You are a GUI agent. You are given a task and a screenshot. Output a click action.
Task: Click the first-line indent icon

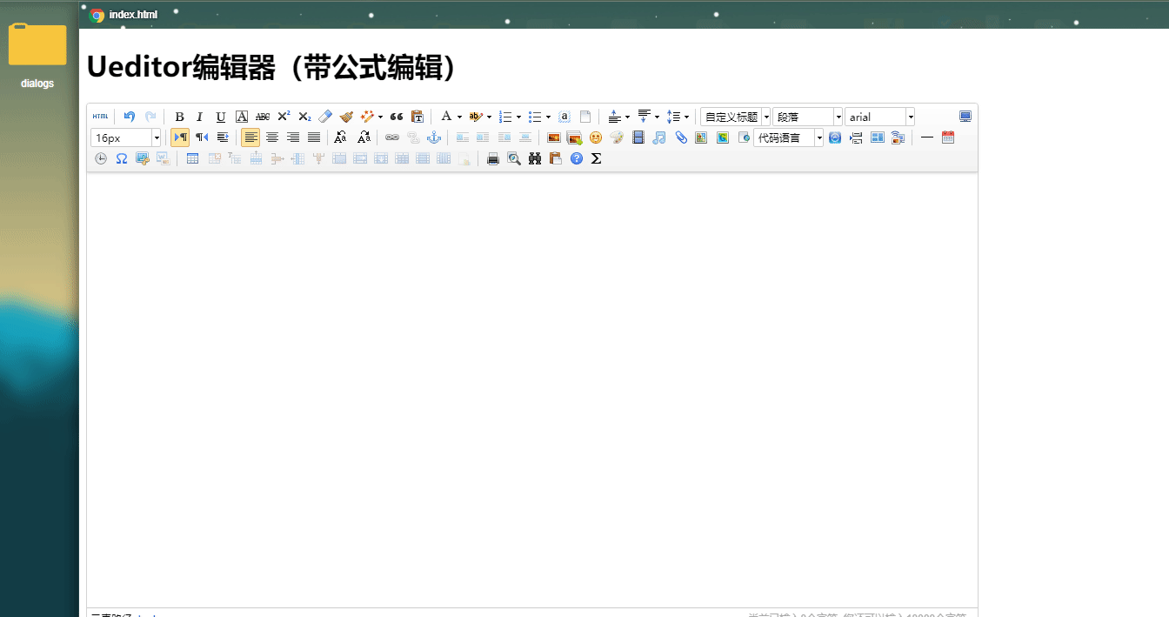click(223, 137)
